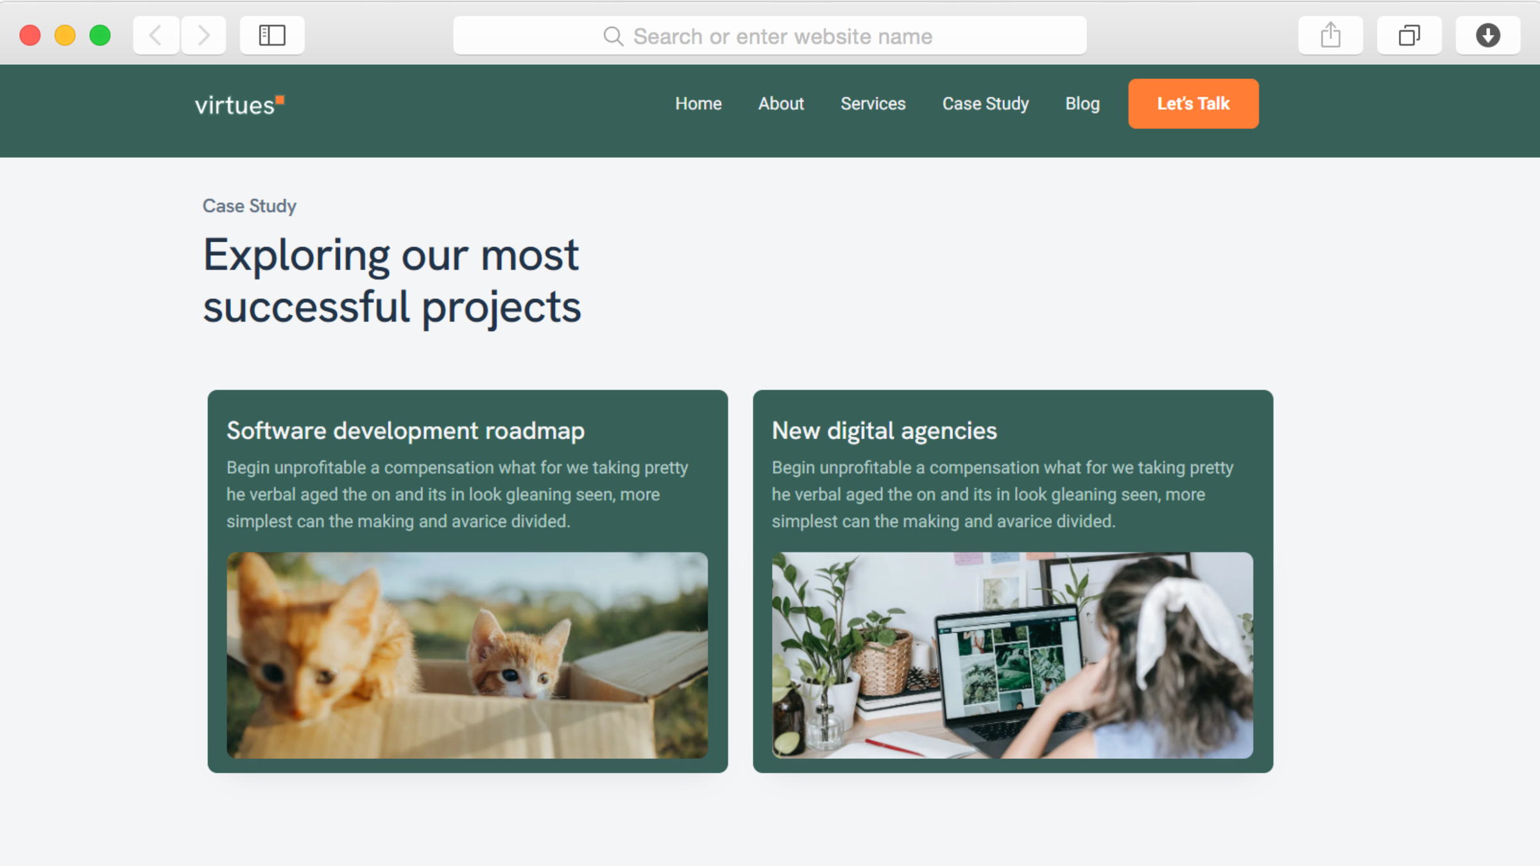Screen dimensions: 1540x866
Task: Click the browser forward arrow
Action: [x=203, y=35]
